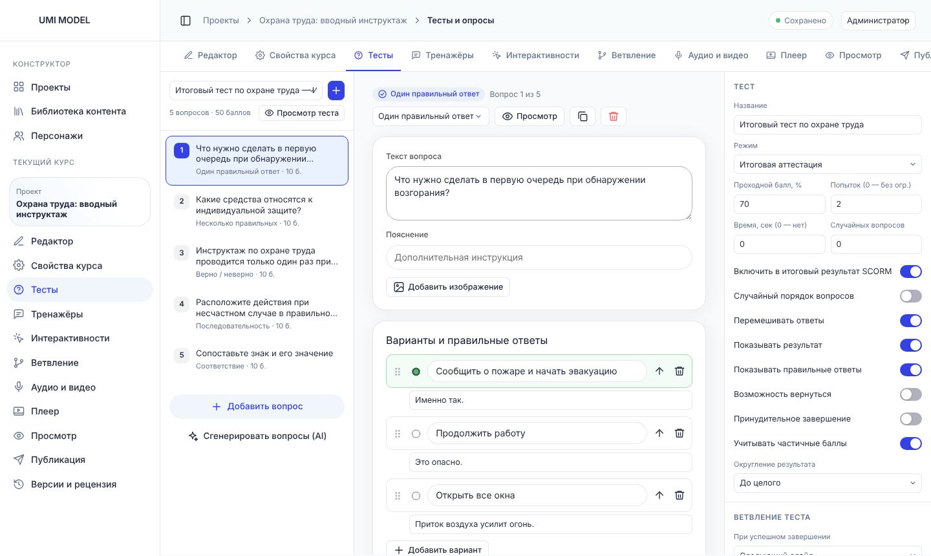The image size is (931, 556).
Task: Switch to the Свойства курса tab
Action: 295,56
